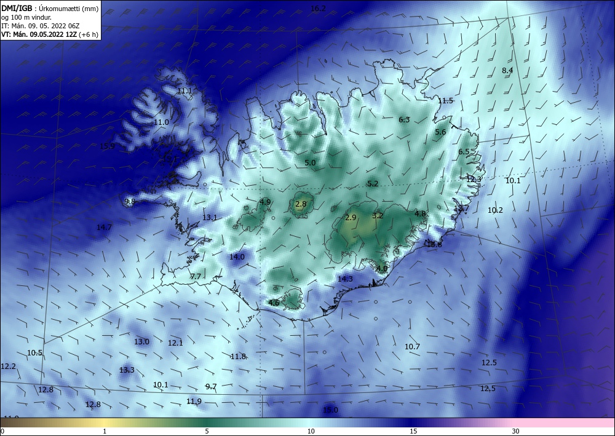Viewport: 615px width, 436px height.
Task: Click the title 'DMI/IGB : Úrkomumætti (mm)'
Action: 50,8
